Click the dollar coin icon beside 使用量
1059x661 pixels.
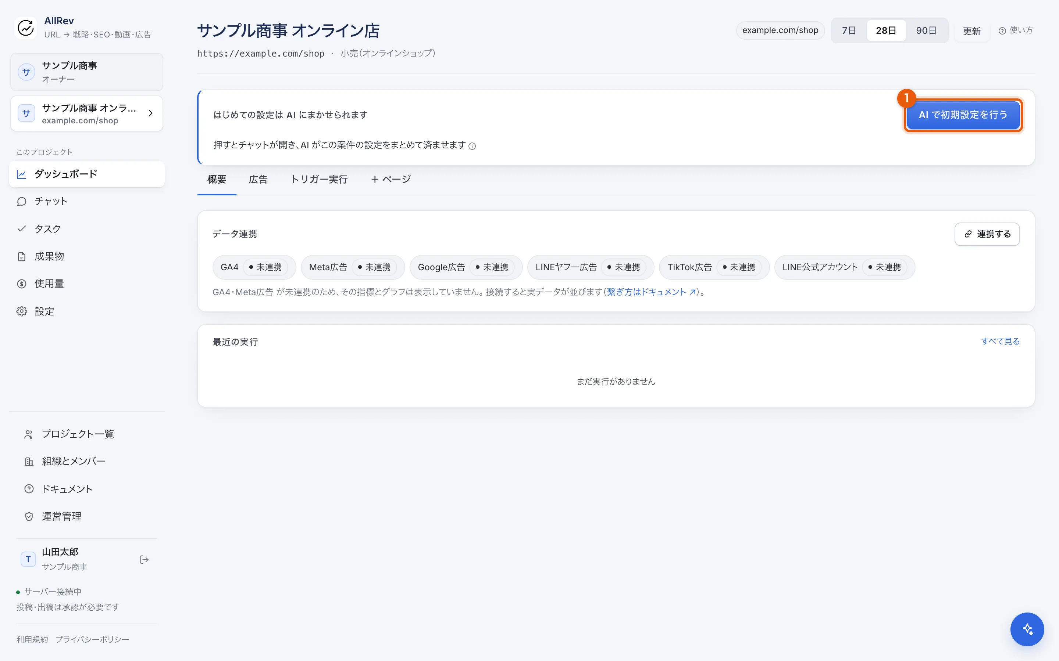point(21,284)
